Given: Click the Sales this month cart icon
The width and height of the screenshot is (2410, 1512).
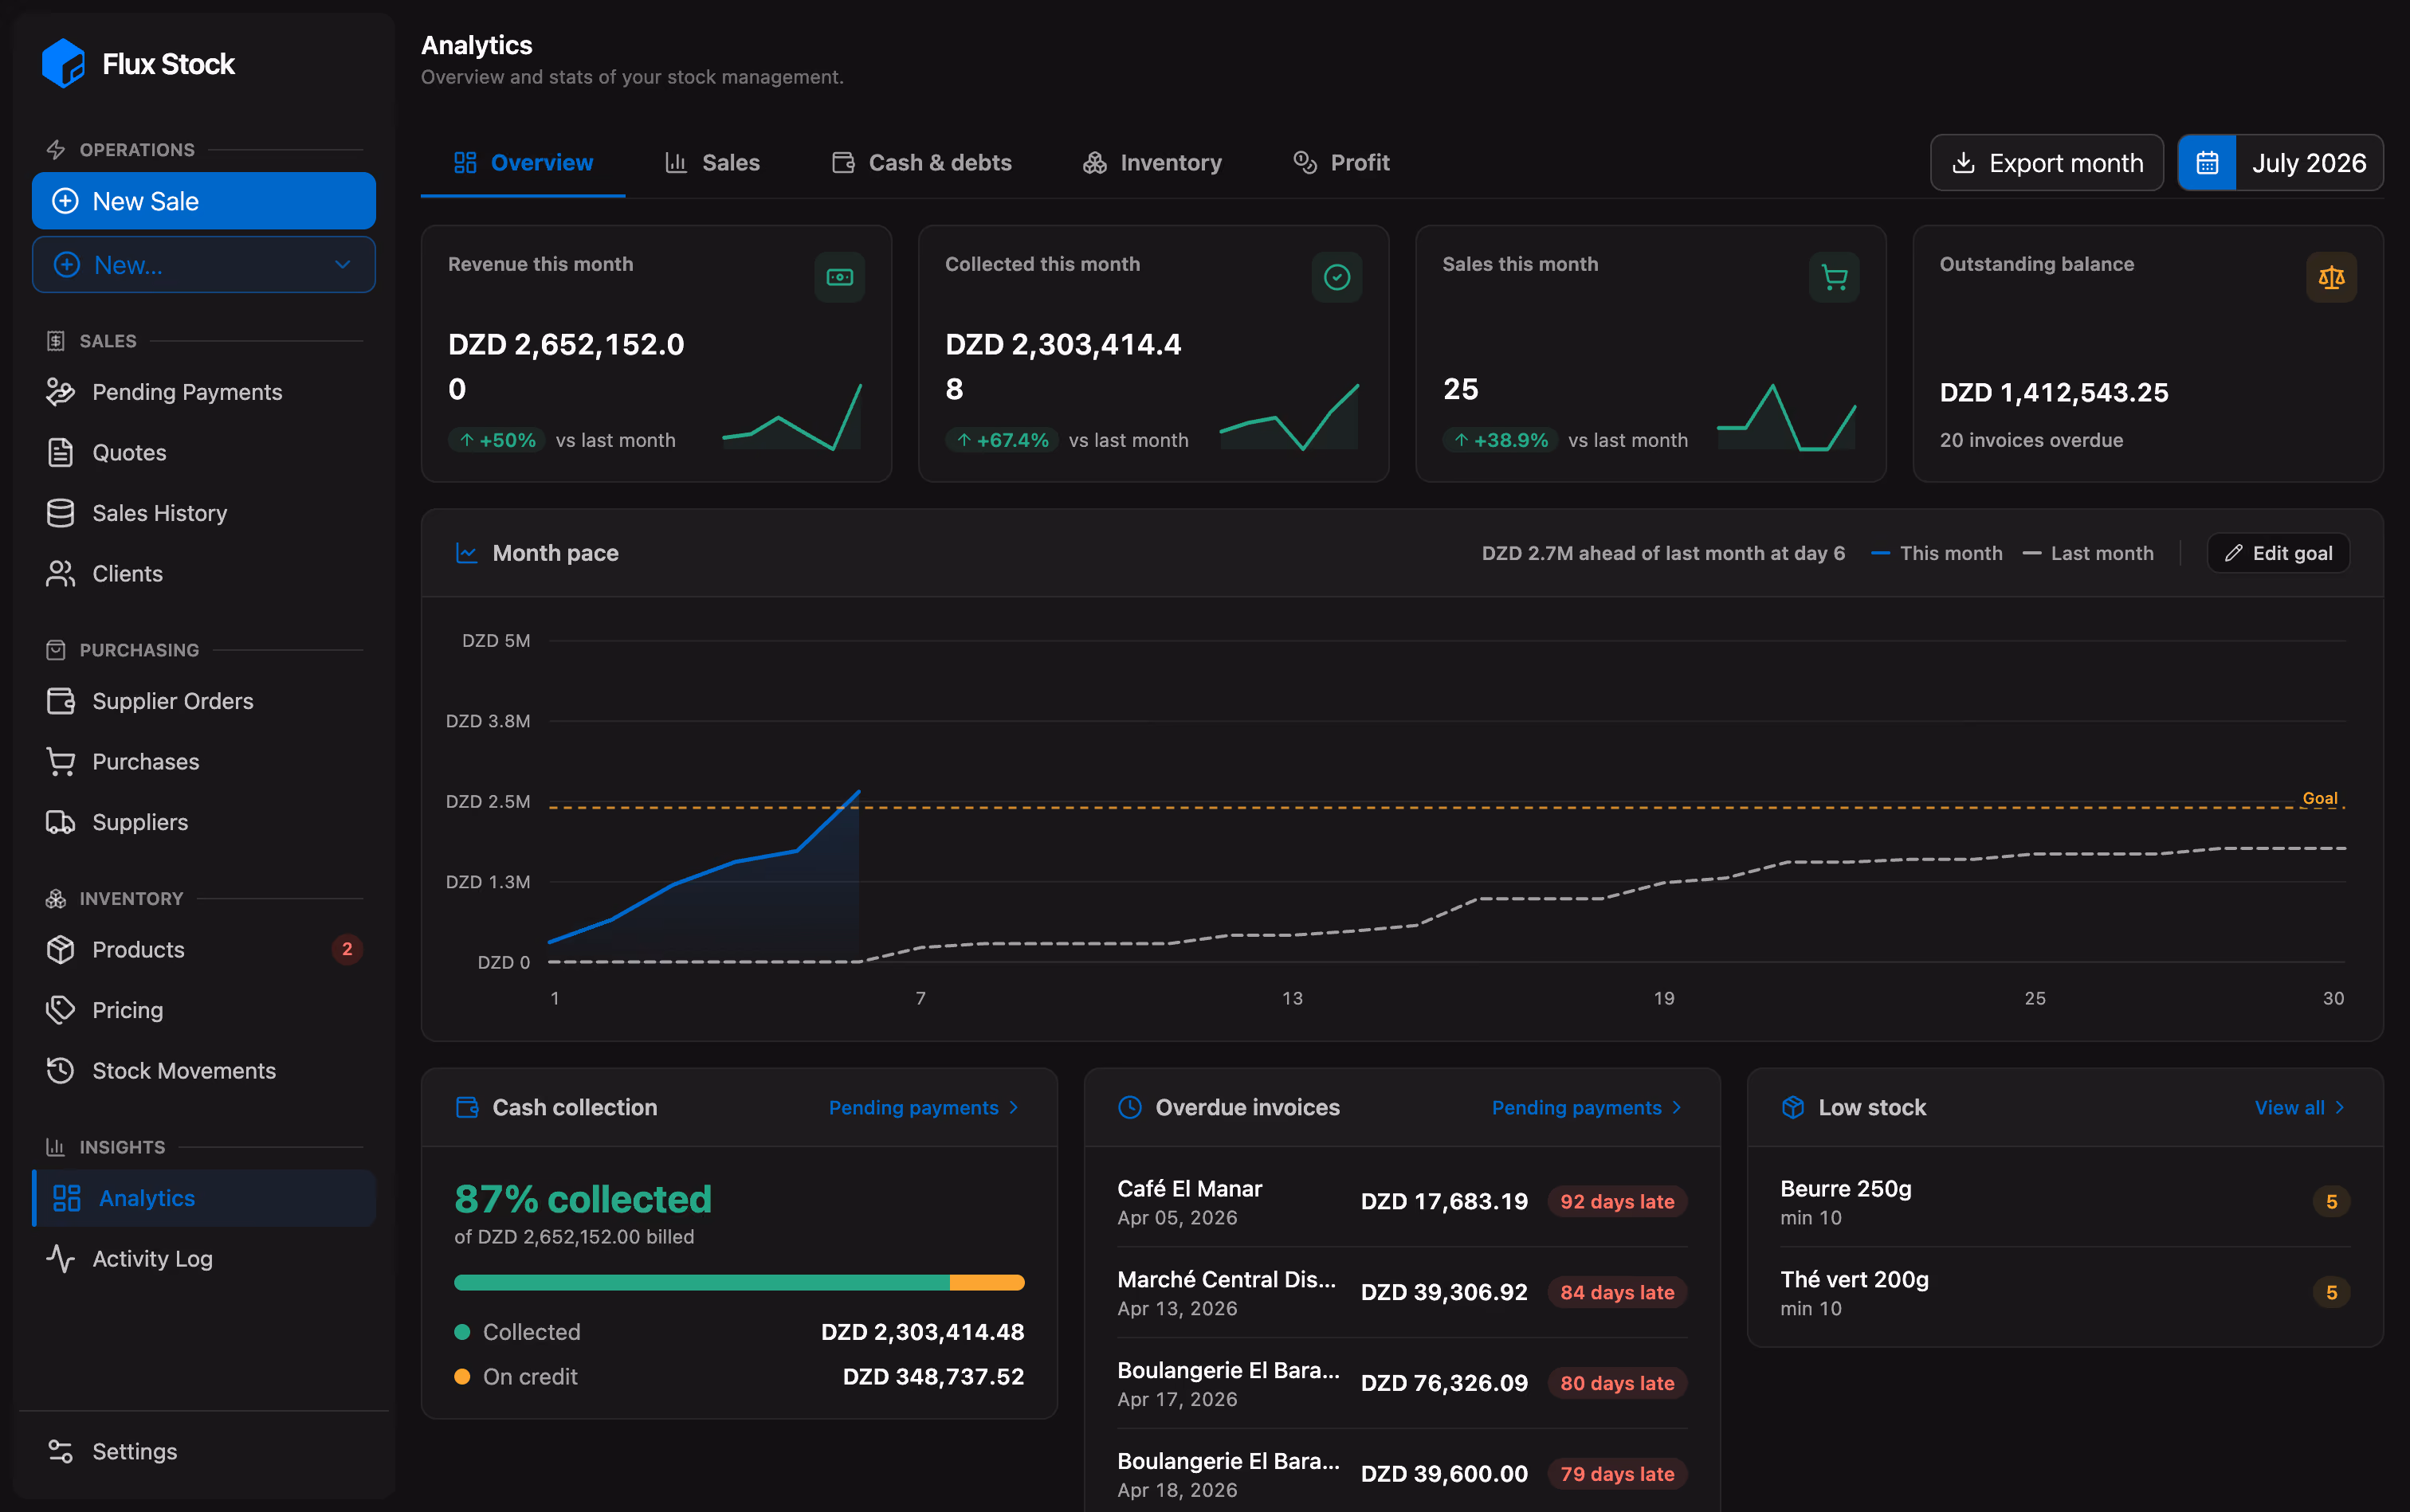Looking at the screenshot, I should click(x=1834, y=277).
